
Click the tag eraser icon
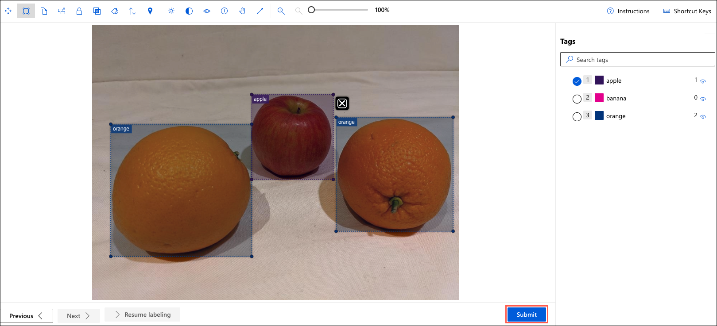(115, 11)
